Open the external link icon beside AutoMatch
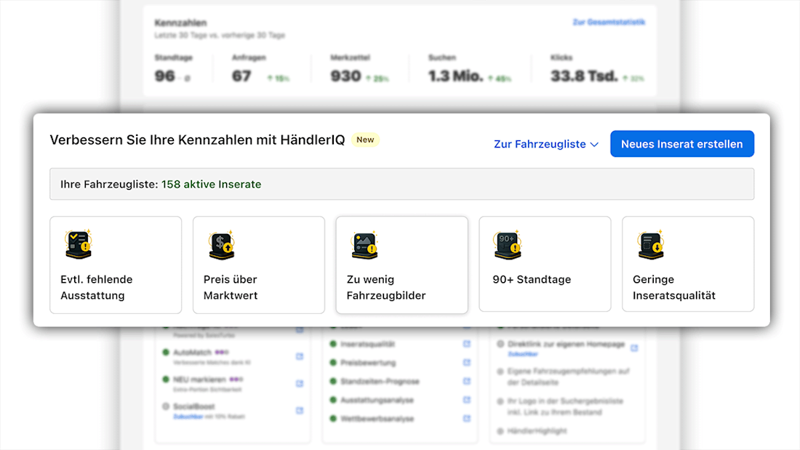800x450 pixels. click(300, 356)
